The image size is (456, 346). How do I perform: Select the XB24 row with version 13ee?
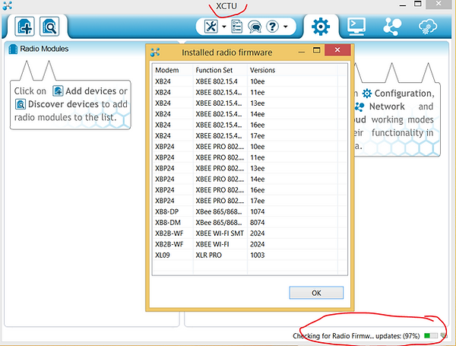pyautogui.click(x=249, y=103)
